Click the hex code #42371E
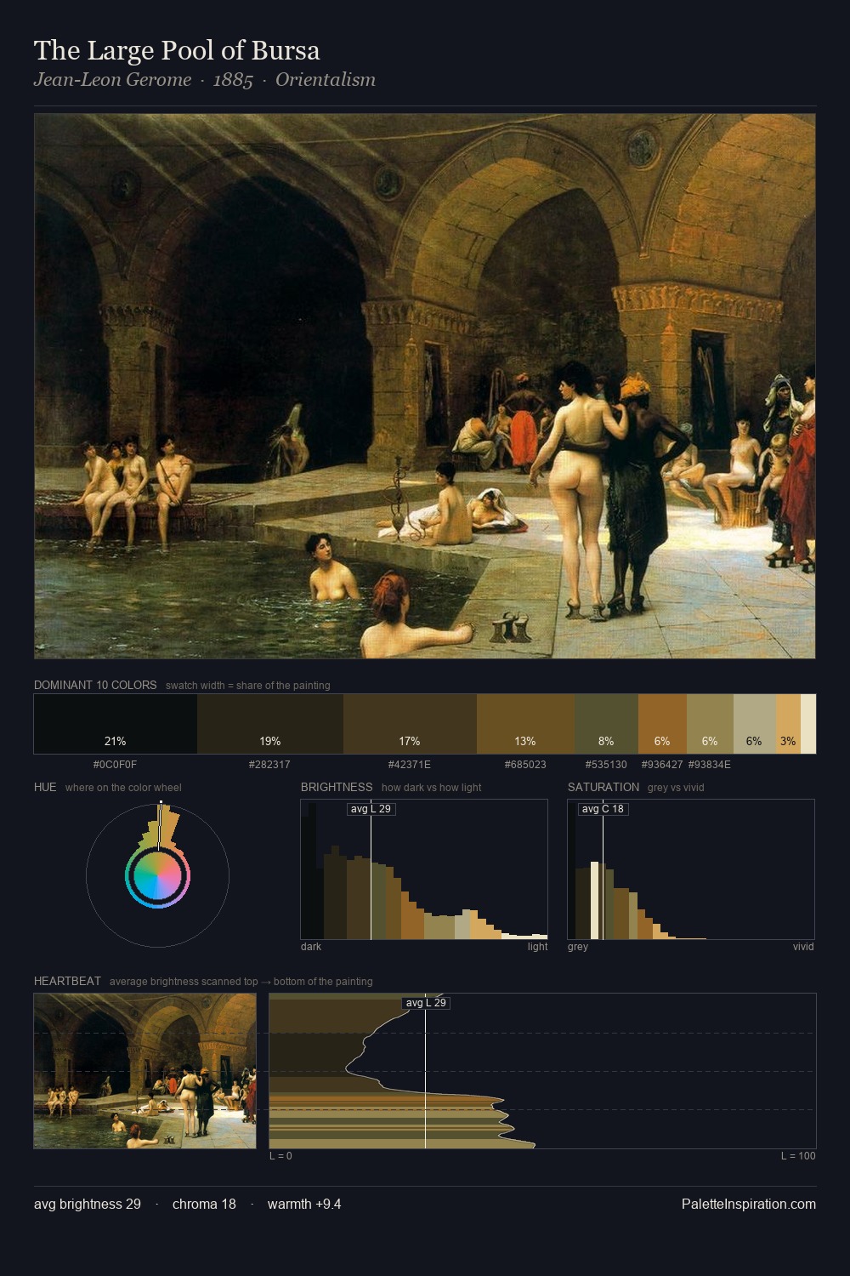The width and height of the screenshot is (850, 1276). (x=410, y=765)
